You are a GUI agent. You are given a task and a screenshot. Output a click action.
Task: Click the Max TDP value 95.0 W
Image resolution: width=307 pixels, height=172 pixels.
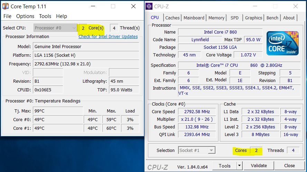(253, 39)
